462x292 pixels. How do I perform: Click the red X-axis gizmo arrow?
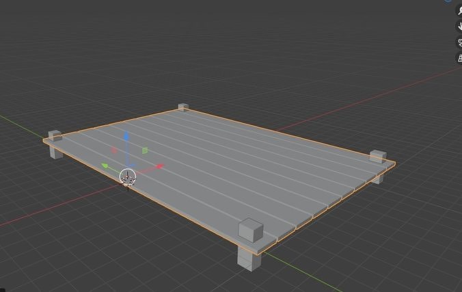(159, 166)
